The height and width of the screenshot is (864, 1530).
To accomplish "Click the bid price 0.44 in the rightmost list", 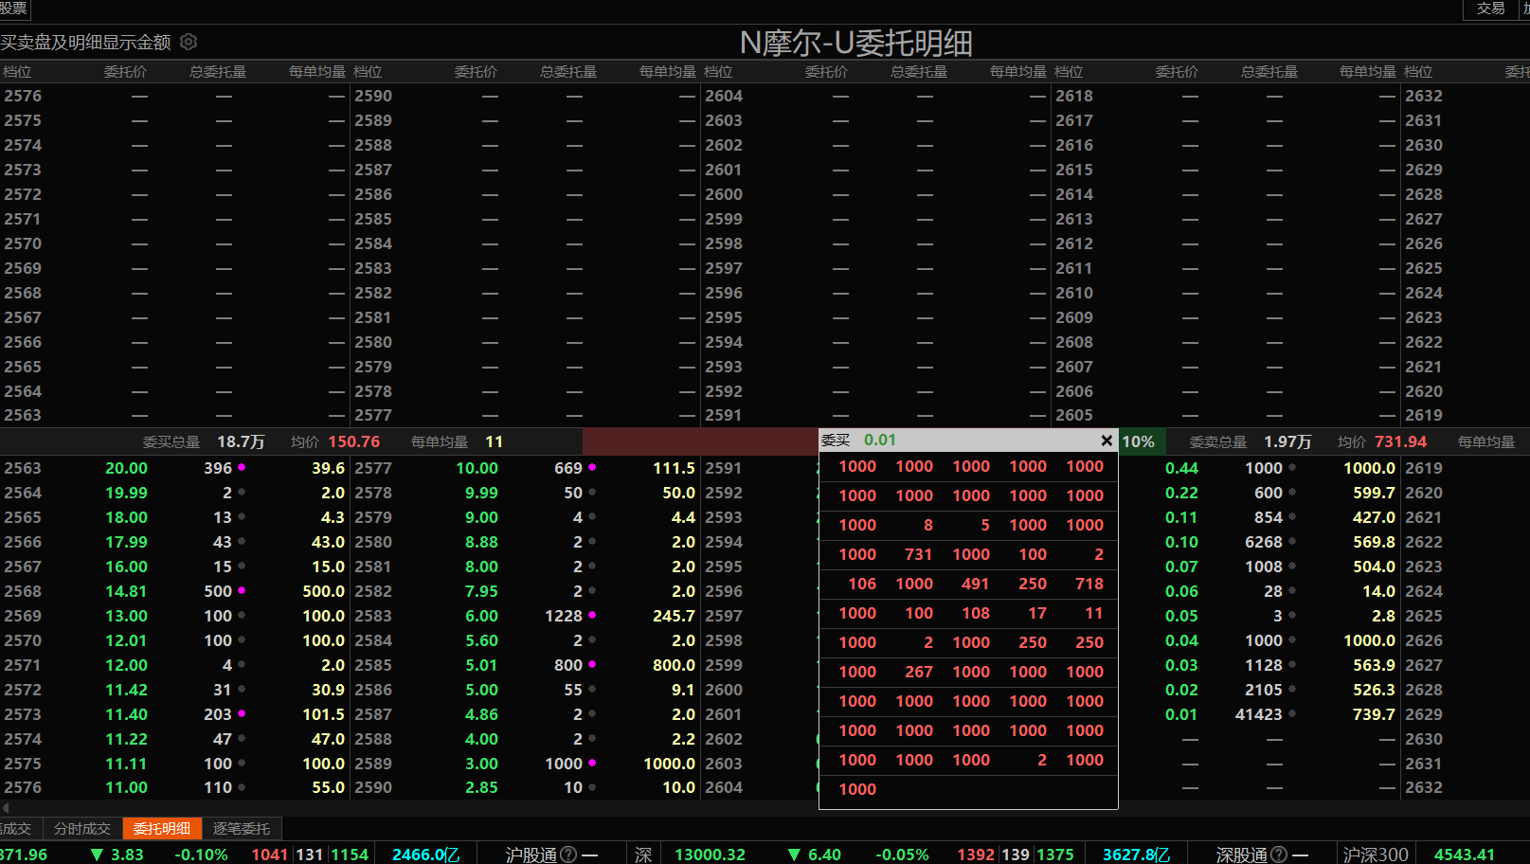I will coord(1181,468).
